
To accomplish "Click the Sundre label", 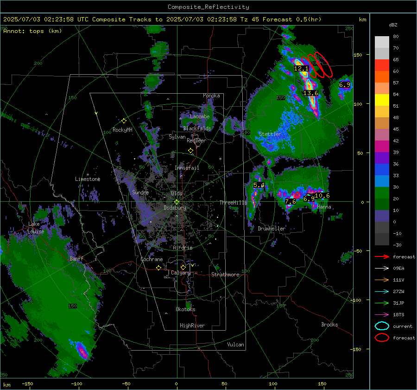I will tap(140, 192).
